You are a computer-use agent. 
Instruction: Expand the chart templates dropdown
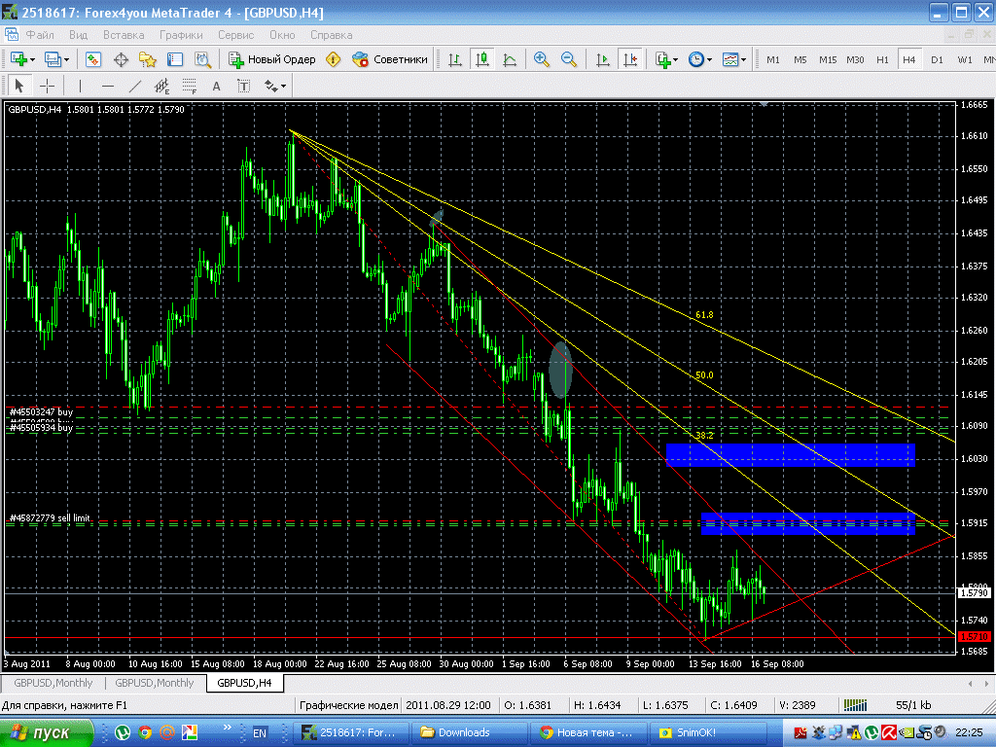744,59
